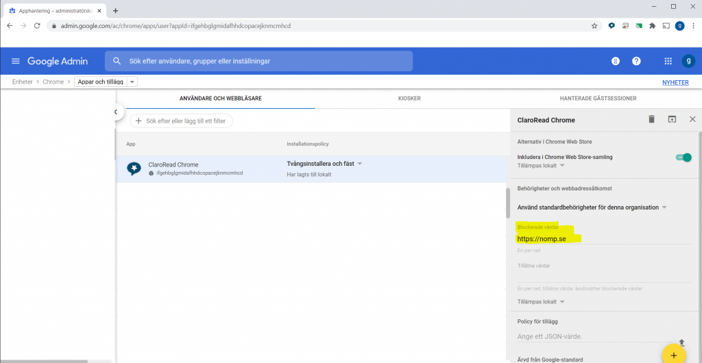Click the App column header
Screen dimensions: 702x363
click(131, 144)
